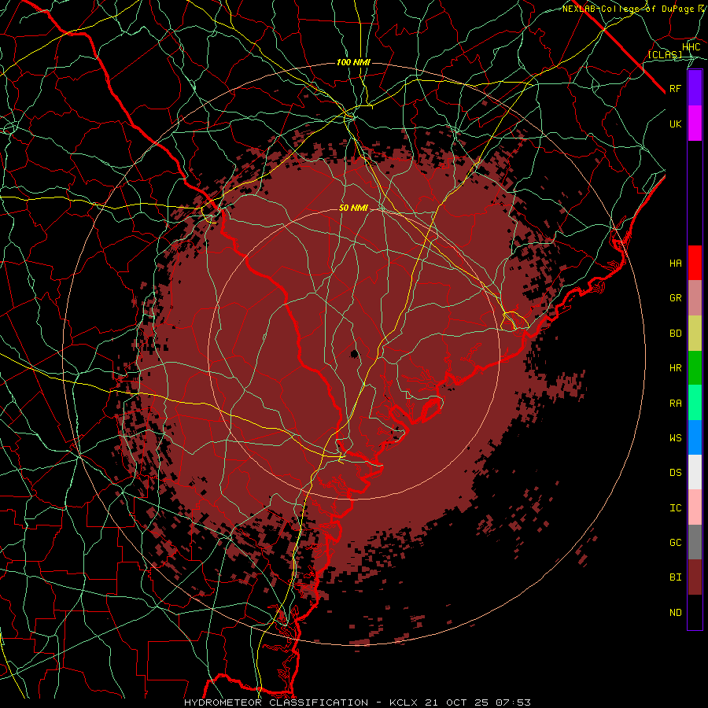Click the BD legend label
The height and width of the screenshot is (708, 708).
(676, 334)
